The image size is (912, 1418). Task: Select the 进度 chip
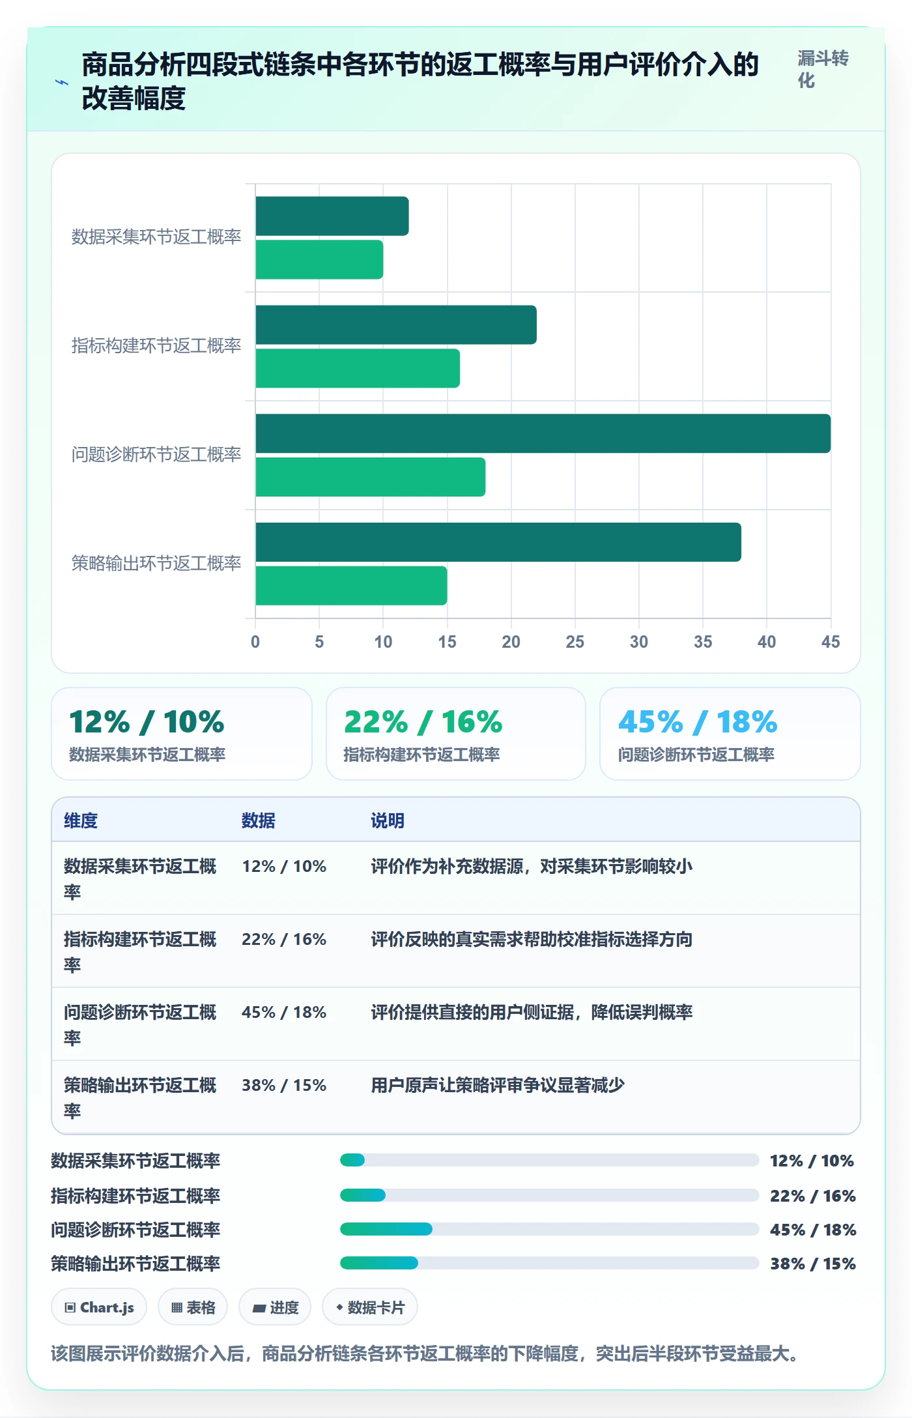click(x=275, y=1307)
